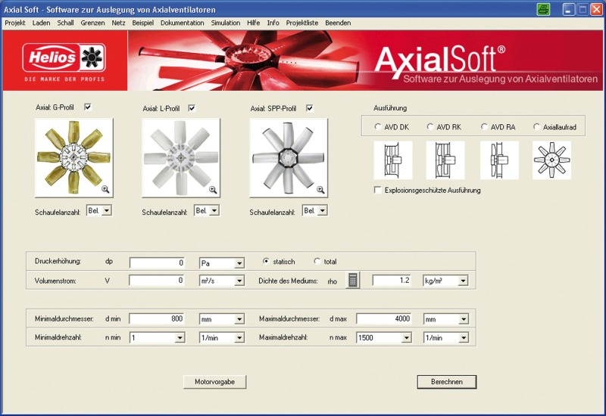Click the AVD RK configuration drawing
Screen dimensions: 606x416
point(445,160)
